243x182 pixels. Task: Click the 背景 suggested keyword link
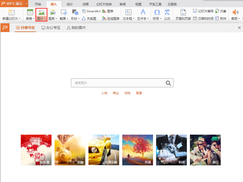tap(139, 93)
